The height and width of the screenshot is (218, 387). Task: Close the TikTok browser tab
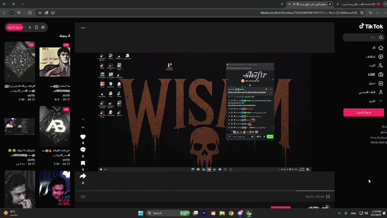point(289,4)
